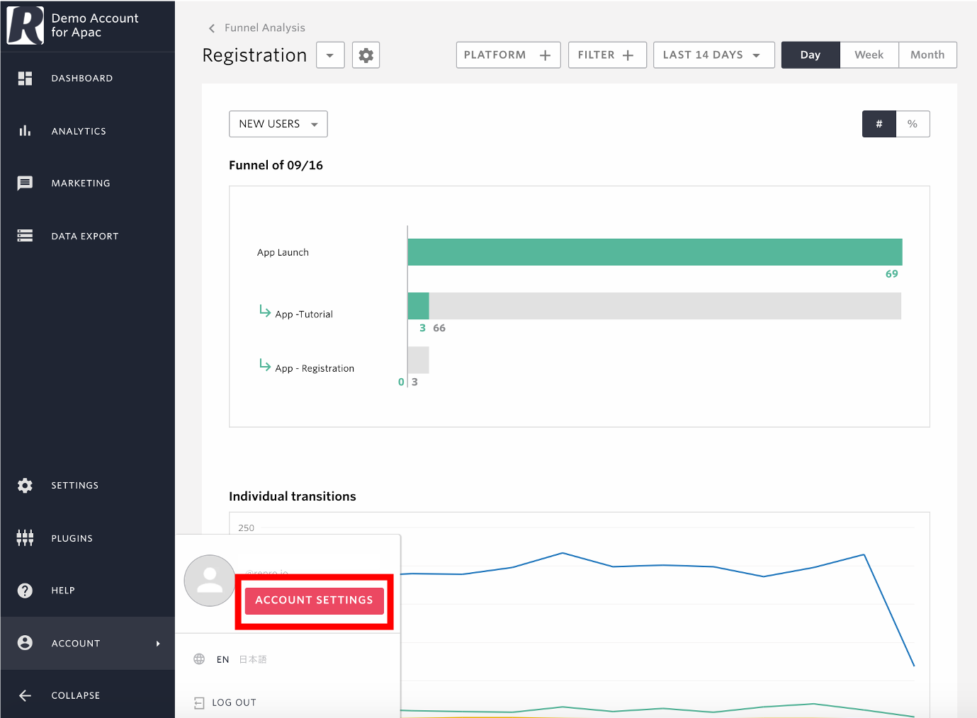The image size is (977, 718).
Task: Open DASHBOARD menu item
Action: tap(88, 78)
